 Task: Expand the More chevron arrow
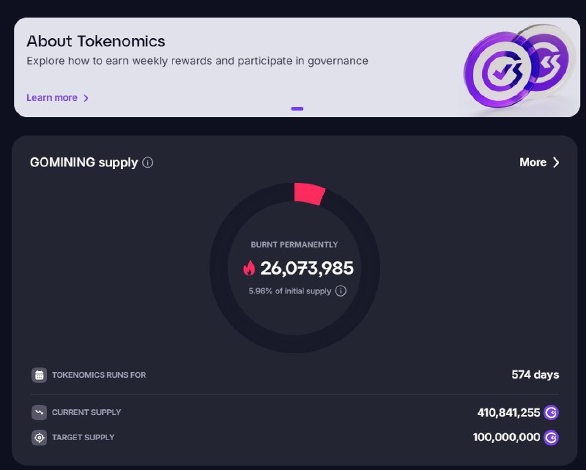click(556, 162)
